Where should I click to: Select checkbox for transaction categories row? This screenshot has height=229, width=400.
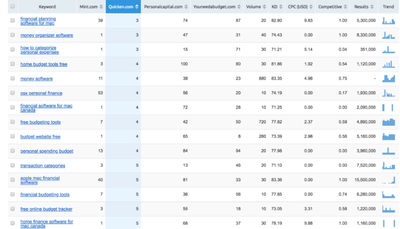pos(12,166)
